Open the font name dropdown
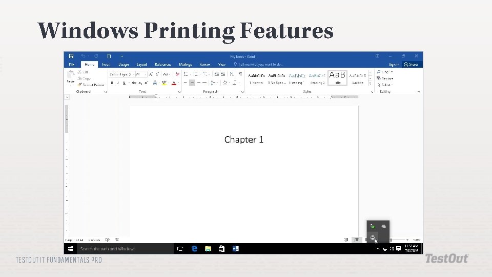Viewport: 492px width, 277px height. 133,74
